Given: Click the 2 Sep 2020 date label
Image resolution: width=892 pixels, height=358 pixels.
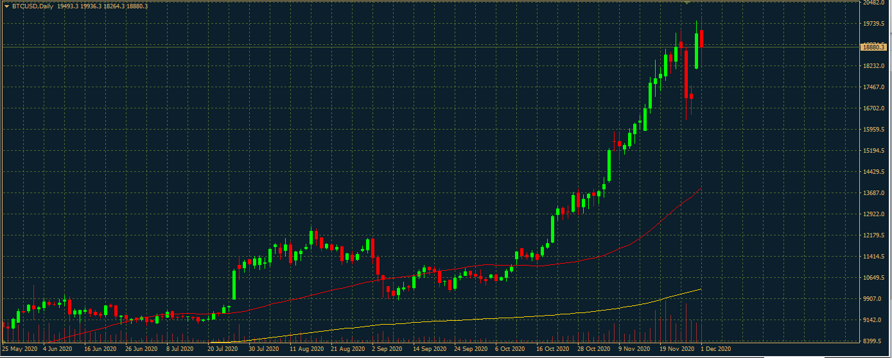Looking at the screenshot, I should click(x=387, y=350).
